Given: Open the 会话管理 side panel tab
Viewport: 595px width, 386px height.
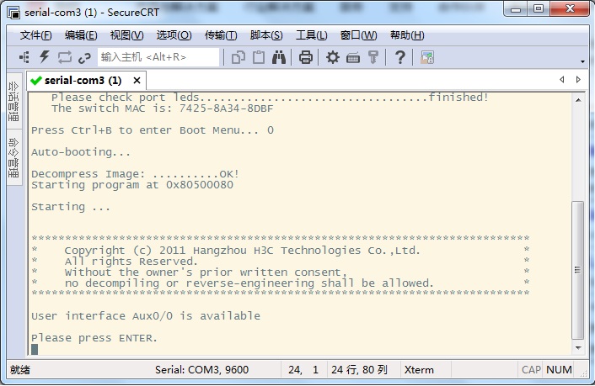Looking at the screenshot, I should click(x=13, y=101).
